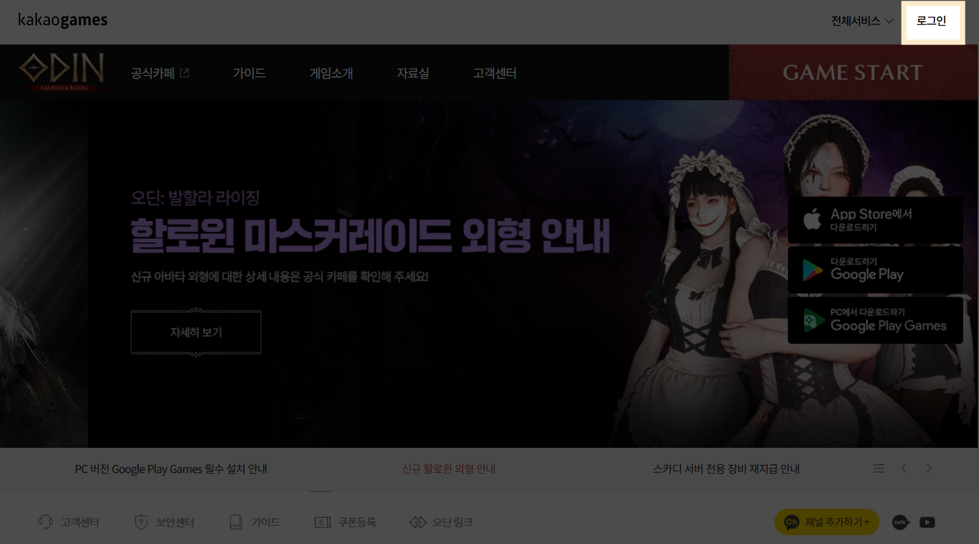
Task: Click the 오딘 링크 text link
Action: pos(453,522)
